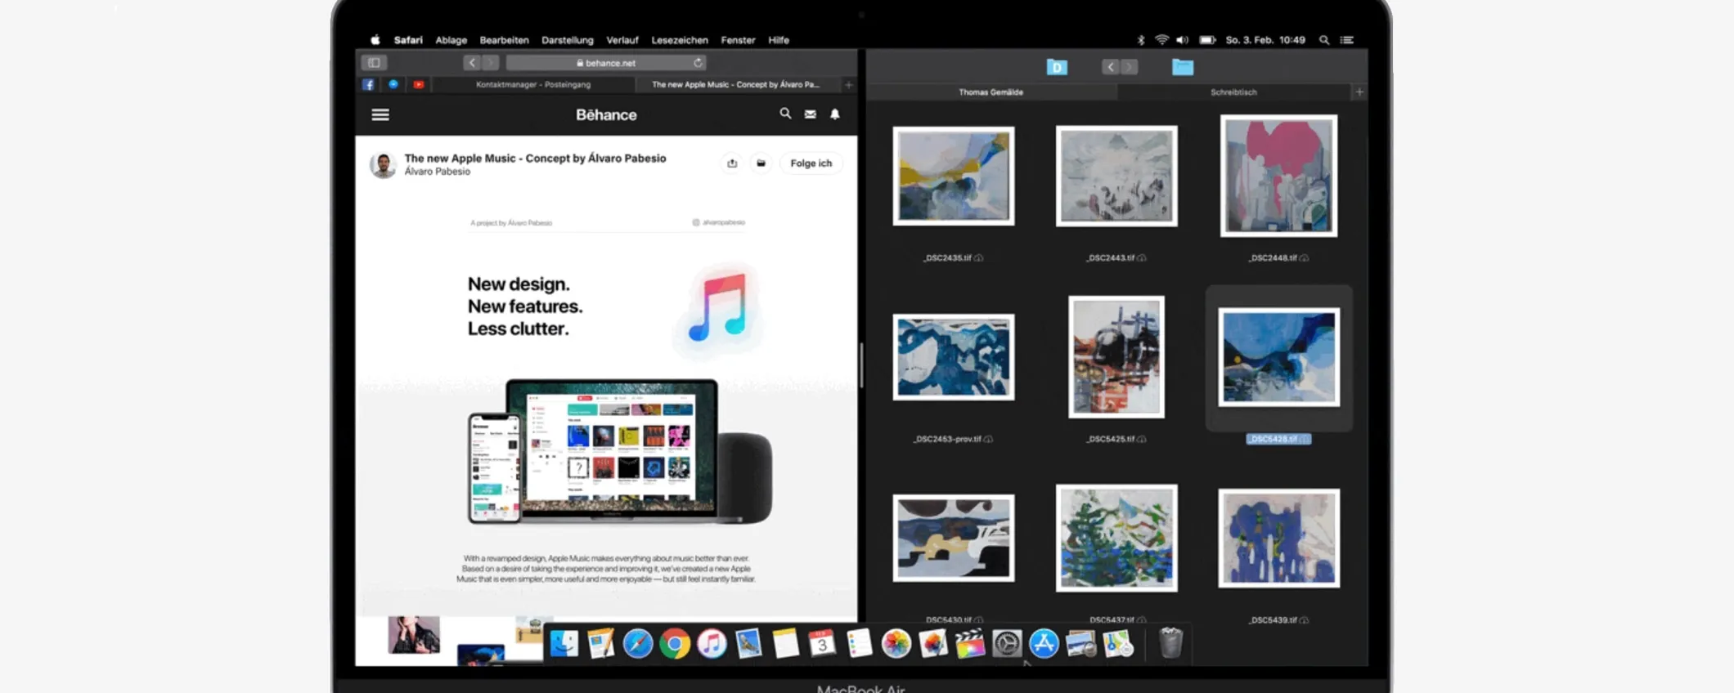The width and height of the screenshot is (1734, 693).
Task: Click the Folge ich button
Action: 811,163
